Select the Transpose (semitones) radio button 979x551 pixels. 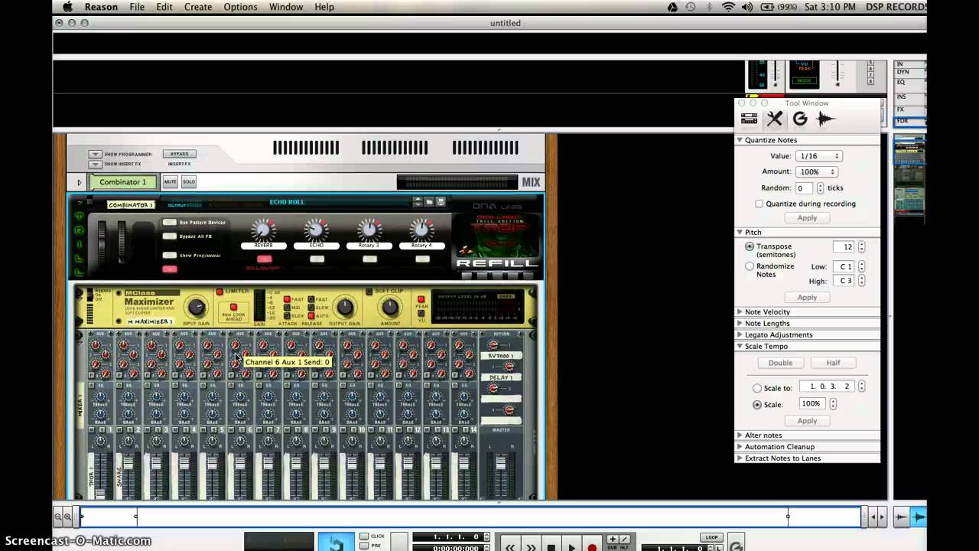click(x=750, y=246)
